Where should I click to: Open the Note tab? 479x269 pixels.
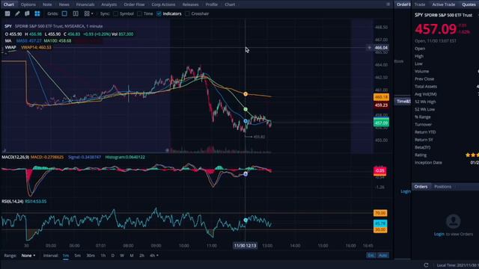coord(47,4)
